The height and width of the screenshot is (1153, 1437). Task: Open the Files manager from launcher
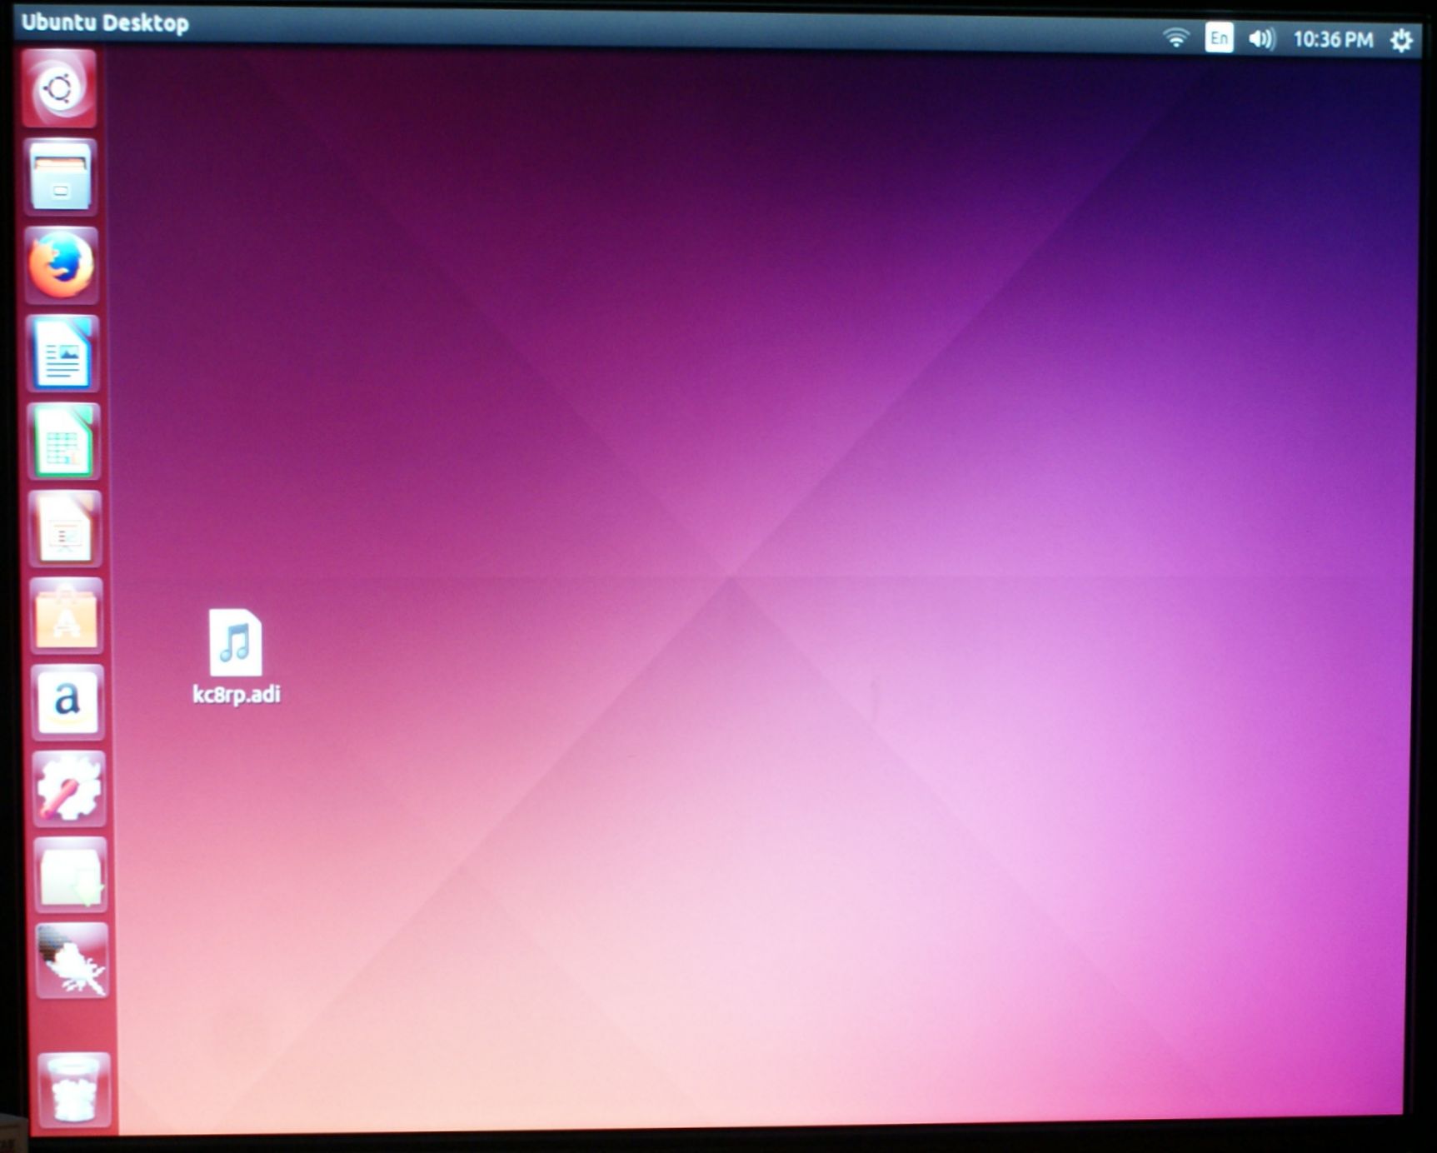pyautogui.click(x=61, y=177)
